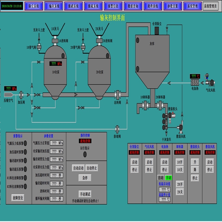
Task: Click the 加压超时报警 indicator light
Action: [25, 152]
